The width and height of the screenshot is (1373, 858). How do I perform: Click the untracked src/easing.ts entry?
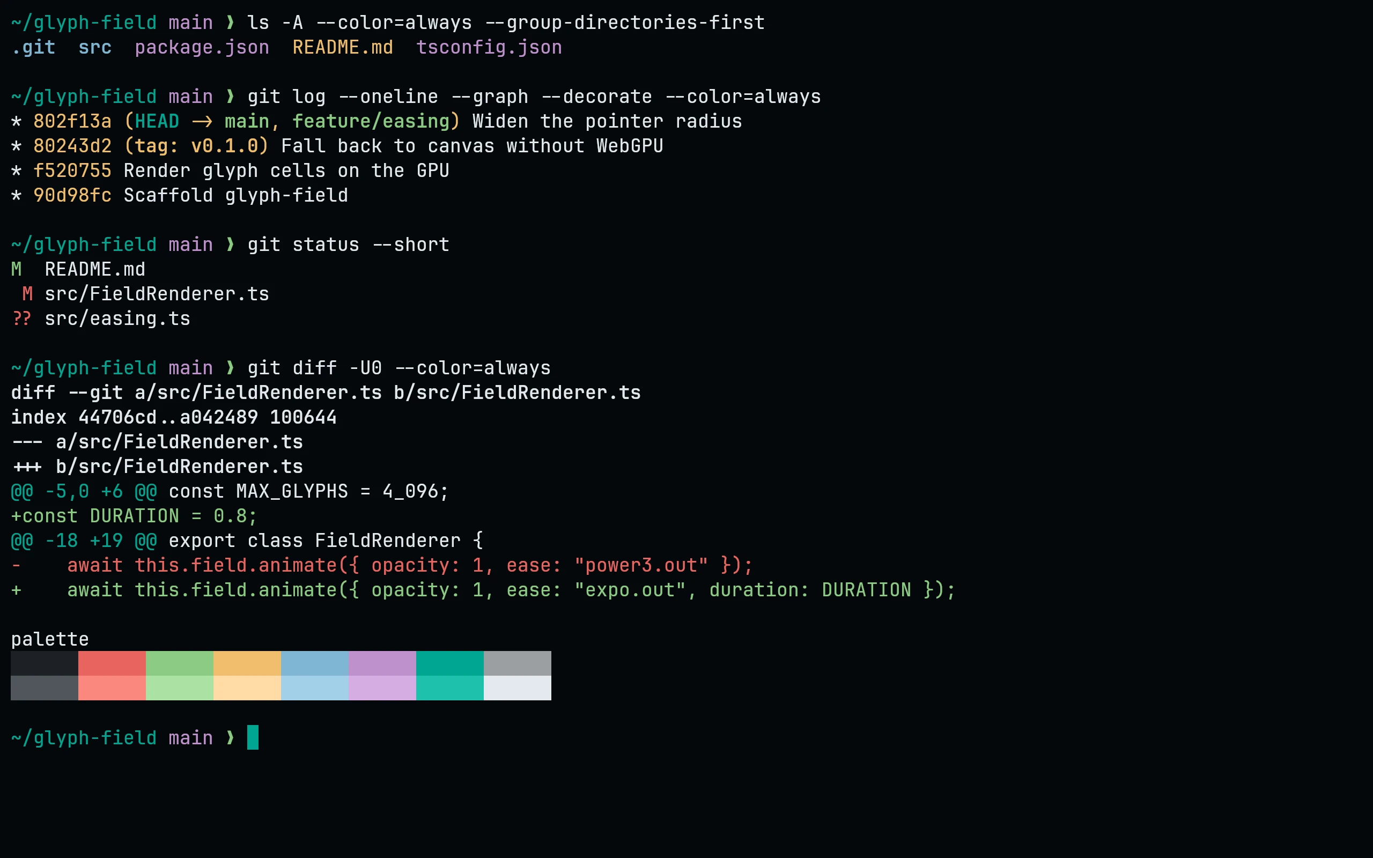(x=117, y=319)
